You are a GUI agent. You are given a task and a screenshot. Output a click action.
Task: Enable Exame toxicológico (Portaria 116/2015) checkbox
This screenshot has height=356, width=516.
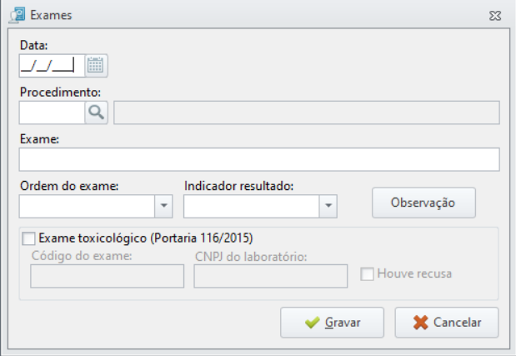[x=28, y=238]
